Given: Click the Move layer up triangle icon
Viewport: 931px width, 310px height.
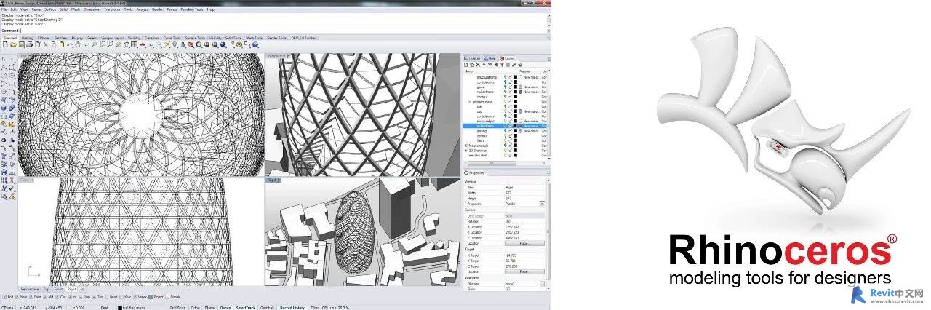Looking at the screenshot, I should 484,64.
